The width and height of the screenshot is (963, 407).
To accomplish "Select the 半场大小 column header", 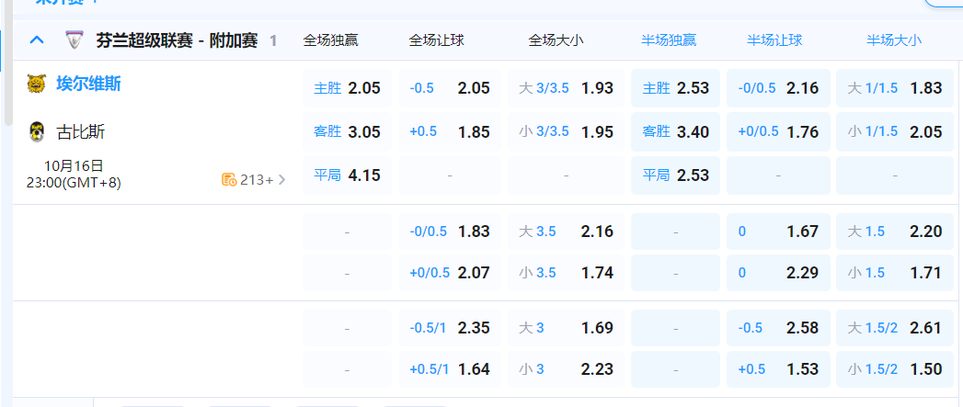I will pos(893,40).
